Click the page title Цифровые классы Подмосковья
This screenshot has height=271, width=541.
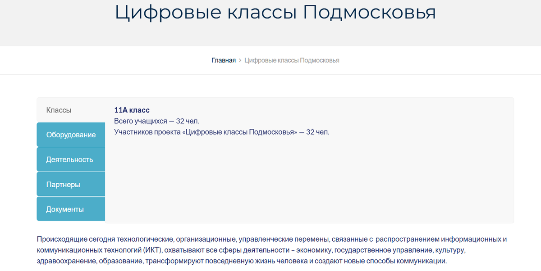(x=275, y=13)
